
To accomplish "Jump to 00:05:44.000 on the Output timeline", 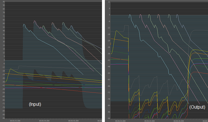I will point(150,121).
